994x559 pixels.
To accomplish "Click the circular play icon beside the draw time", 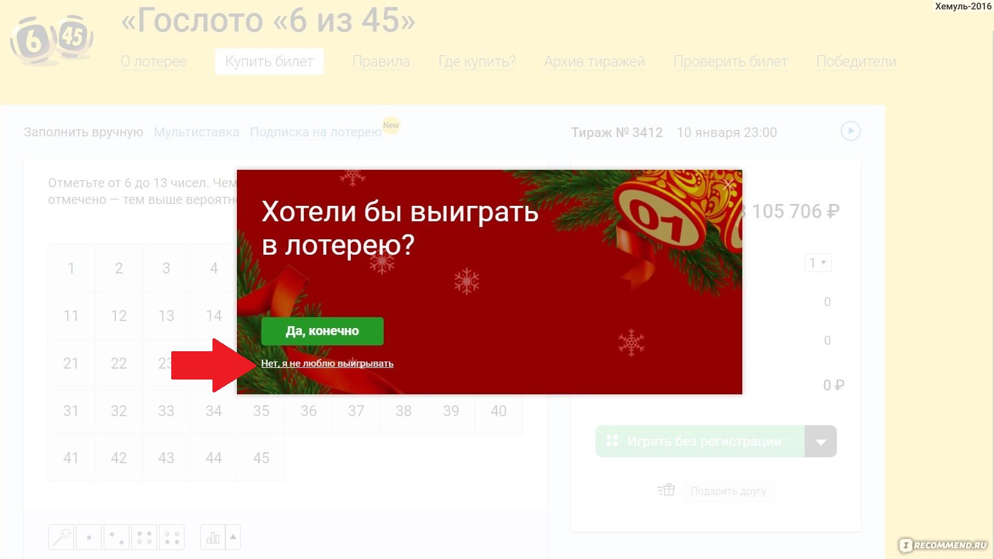I will click(x=850, y=131).
